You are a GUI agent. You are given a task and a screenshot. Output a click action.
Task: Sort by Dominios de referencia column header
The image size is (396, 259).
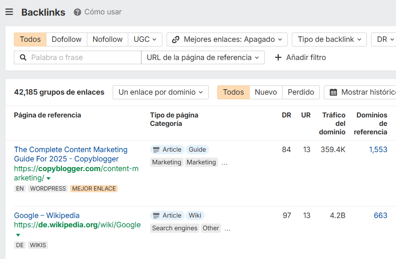pyautogui.click(x=371, y=123)
